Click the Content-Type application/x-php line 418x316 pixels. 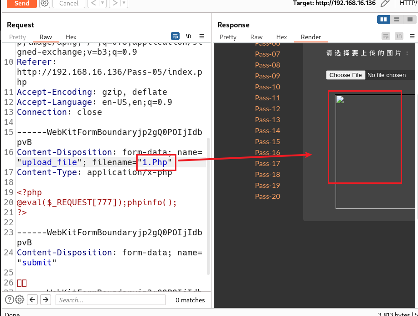click(x=94, y=172)
